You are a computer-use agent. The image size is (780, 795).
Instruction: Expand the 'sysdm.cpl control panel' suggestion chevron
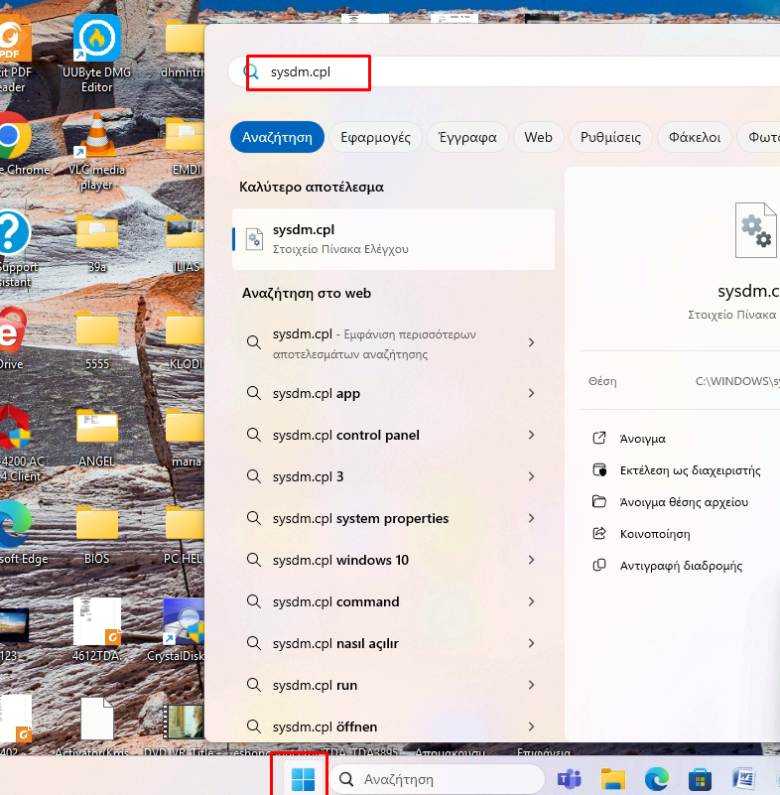click(531, 436)
